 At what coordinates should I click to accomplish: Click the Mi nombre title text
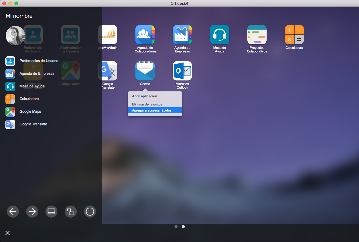[x=19, y=16]
